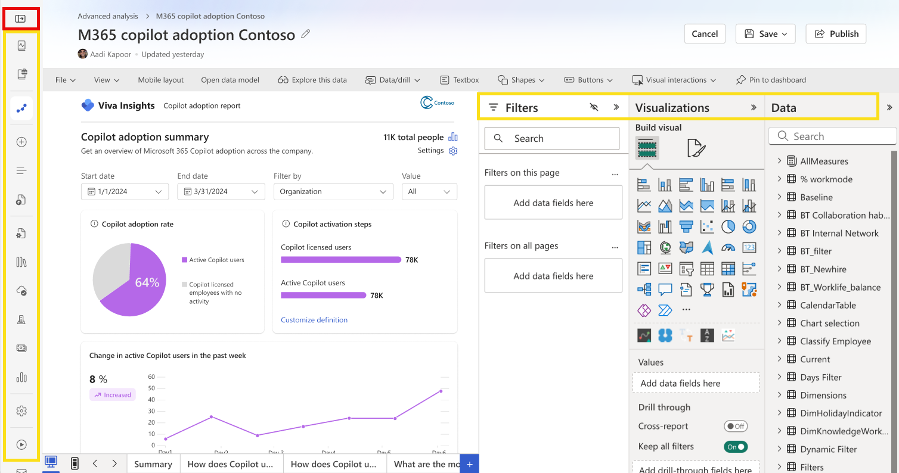Viewport: 899px width, 473px height.
Task: Select the donut chart visual
Action: coord(749,226)
